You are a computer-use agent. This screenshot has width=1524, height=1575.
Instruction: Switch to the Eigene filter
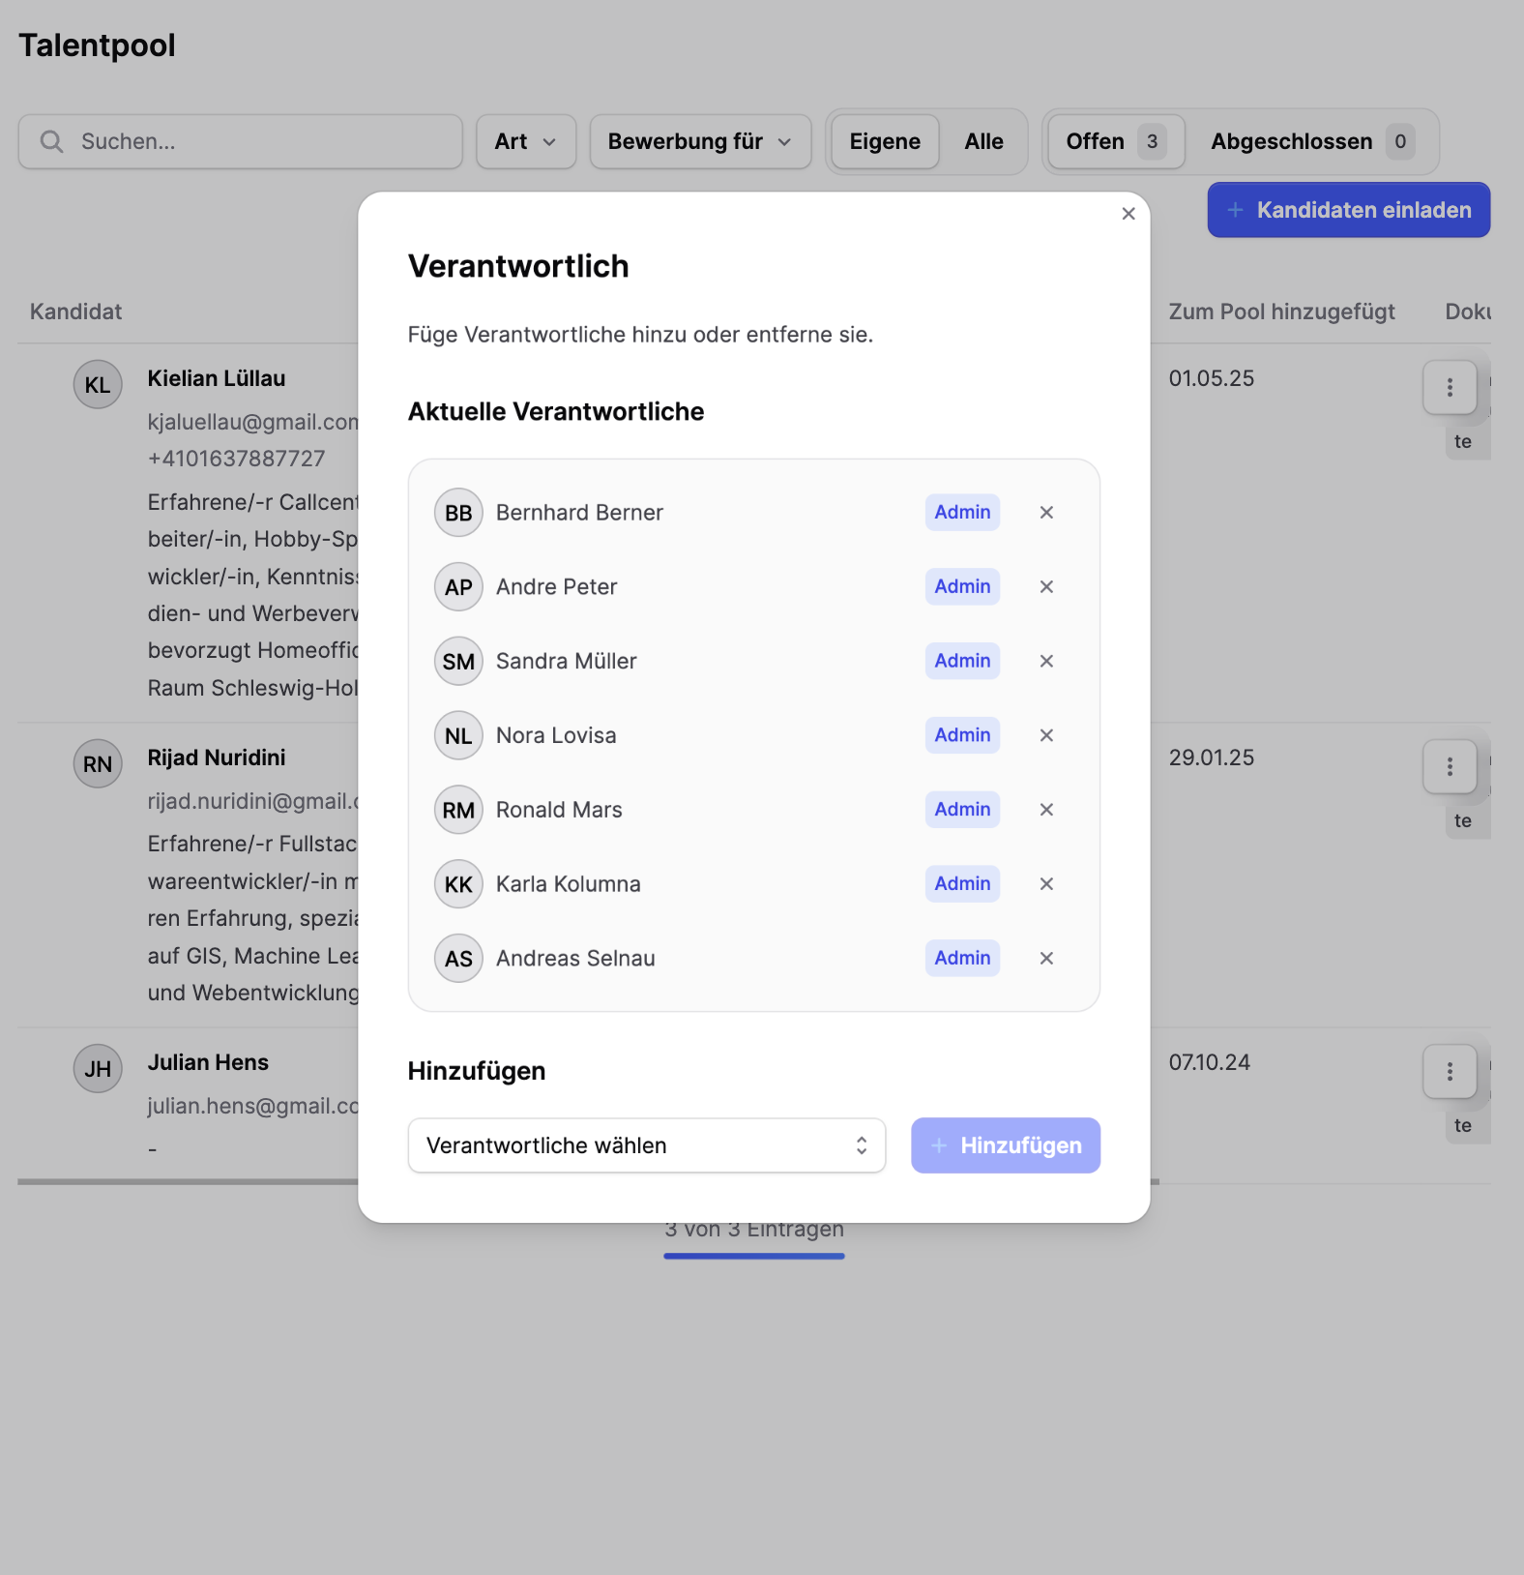pos(884,142)
